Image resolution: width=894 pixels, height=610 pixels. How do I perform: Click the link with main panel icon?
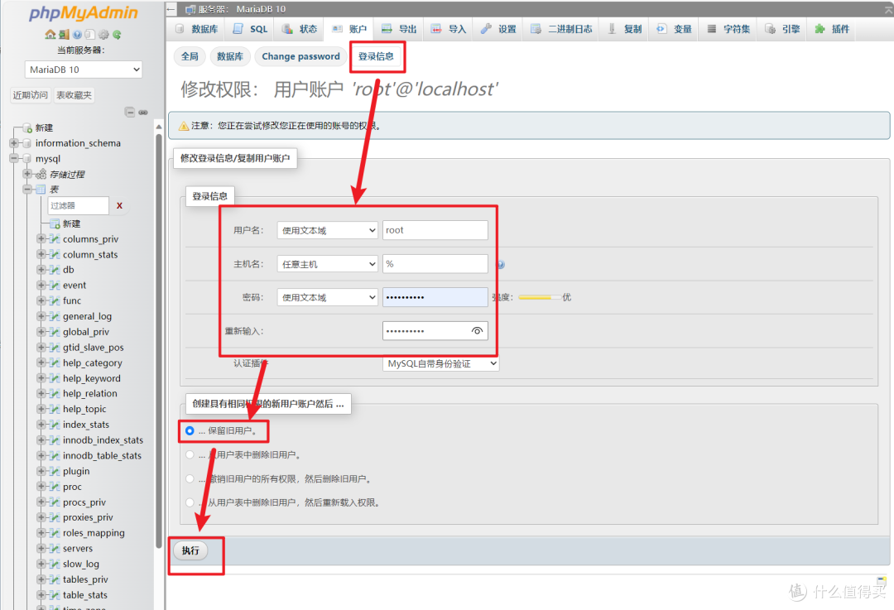(x=142, y=112)
